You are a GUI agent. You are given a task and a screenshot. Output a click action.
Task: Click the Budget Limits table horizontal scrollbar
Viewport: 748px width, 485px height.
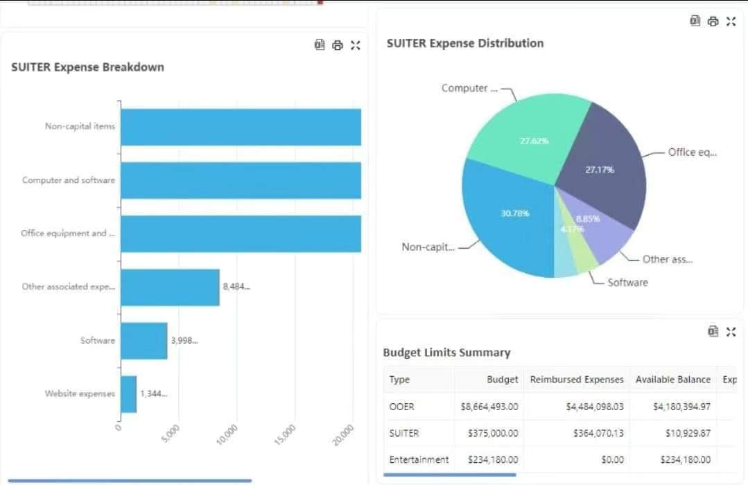pos(449,475)
